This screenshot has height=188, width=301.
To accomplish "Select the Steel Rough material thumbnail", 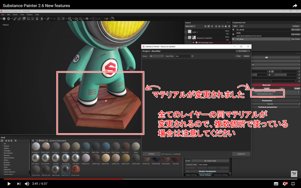I will click(56, 170).
